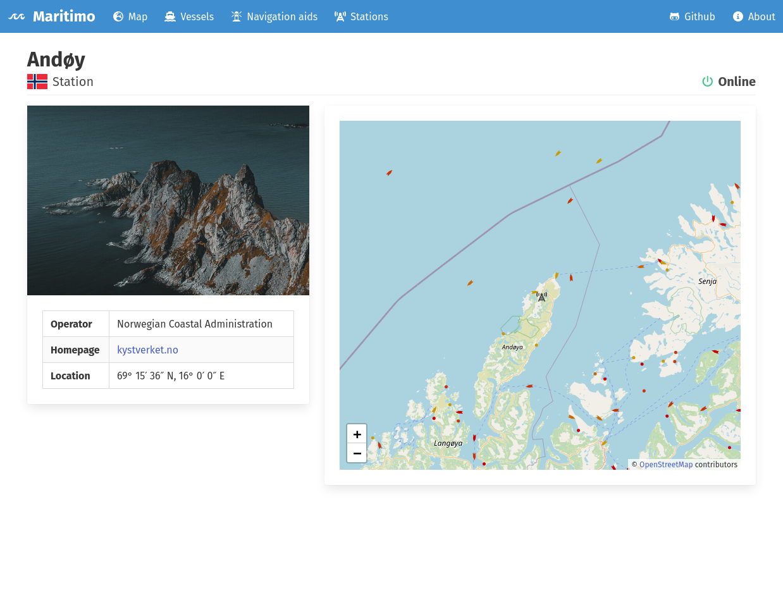Zoom in using the plus button on map
Viewport: 783px width, 607px height.
[x=357, y=434]
